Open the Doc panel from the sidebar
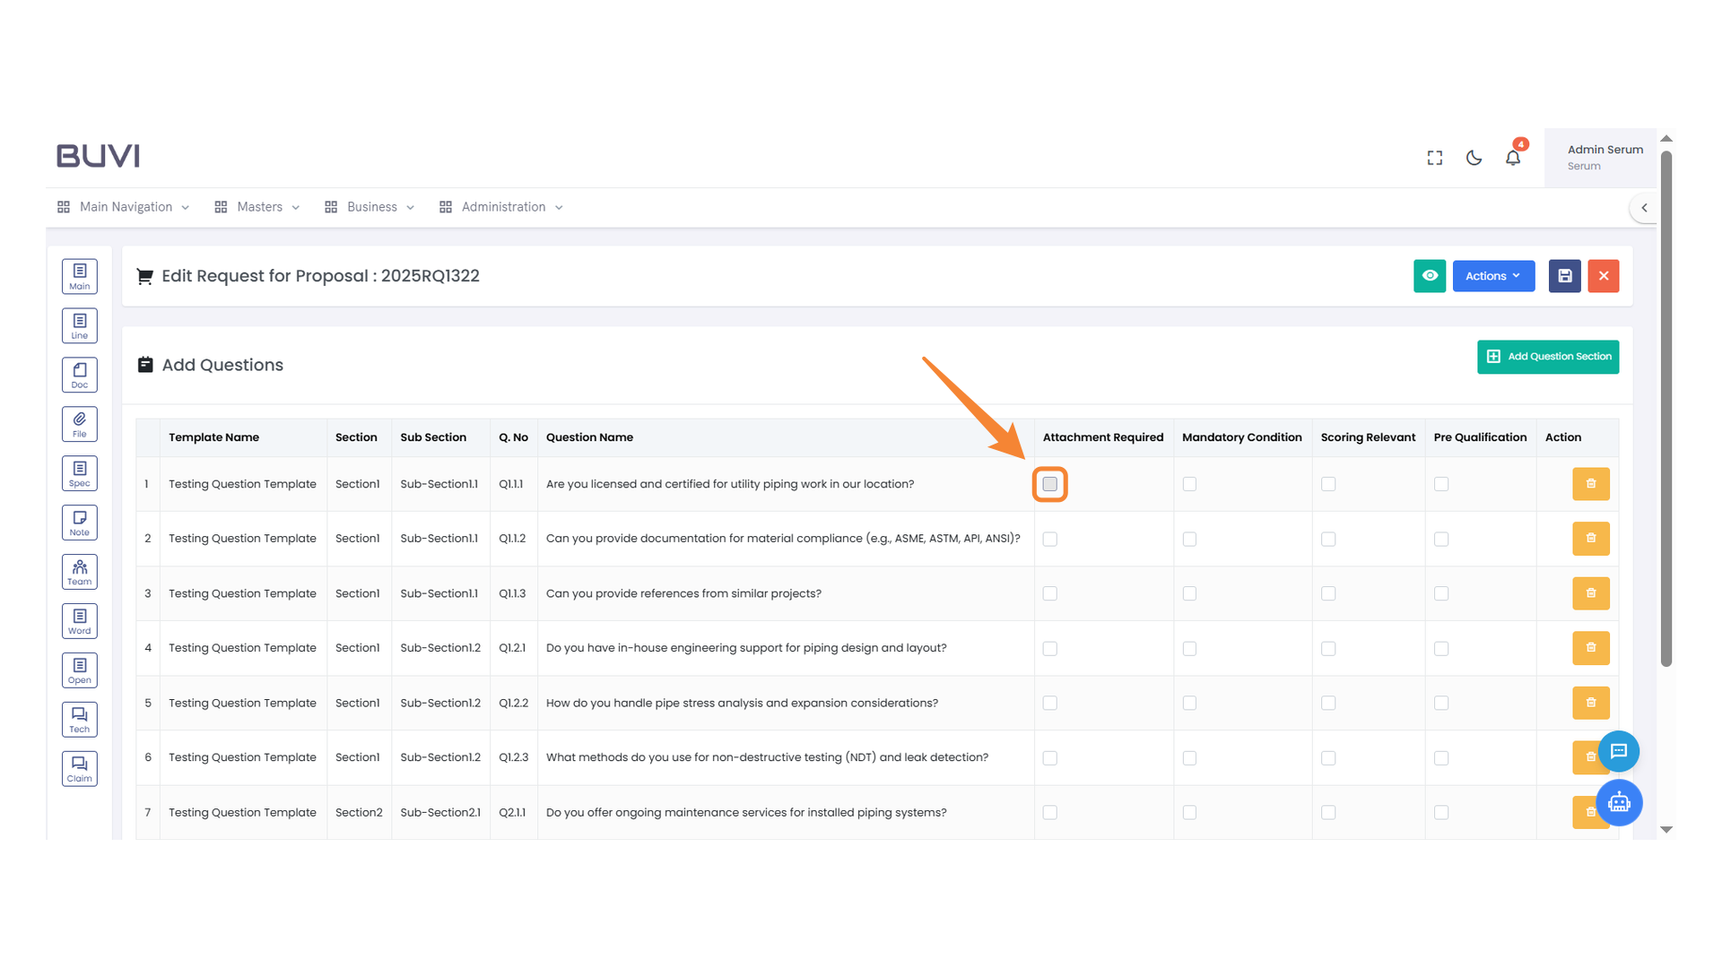 79,375
